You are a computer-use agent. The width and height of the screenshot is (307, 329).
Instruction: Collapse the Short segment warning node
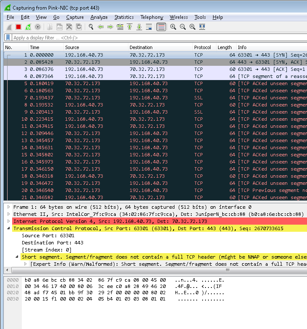17,257
